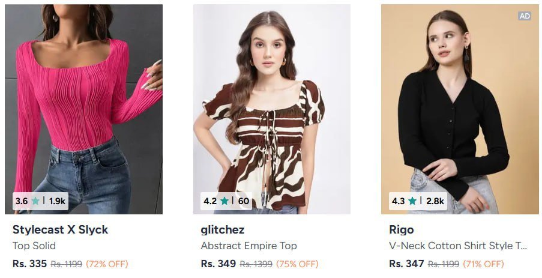542x278 pixels.
Task: Click the Rs. 347 price
Action: pos(406,264)
